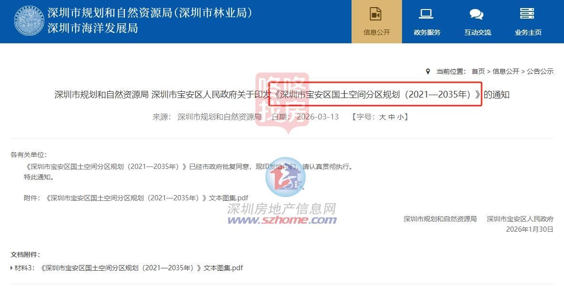Open the 信息公开 navigation tab label
The height and width of the screenshot is (295, 564).
[x=377, y=32]
